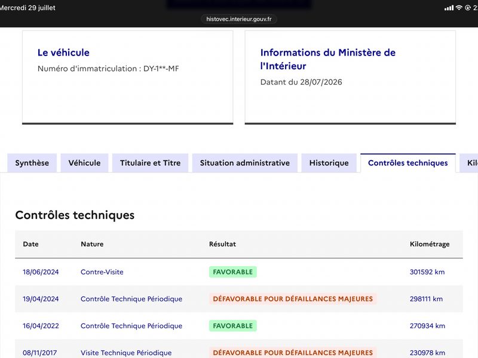Go to the Historique tab
Image resolution: width=478 pixels, height=358 pixels.
pyautogui.click(x=329, y=163)
